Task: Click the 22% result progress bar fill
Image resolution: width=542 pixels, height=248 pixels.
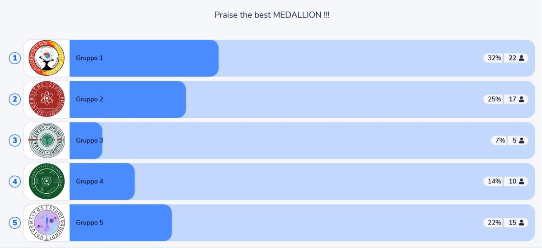Action: coord(121,223)
